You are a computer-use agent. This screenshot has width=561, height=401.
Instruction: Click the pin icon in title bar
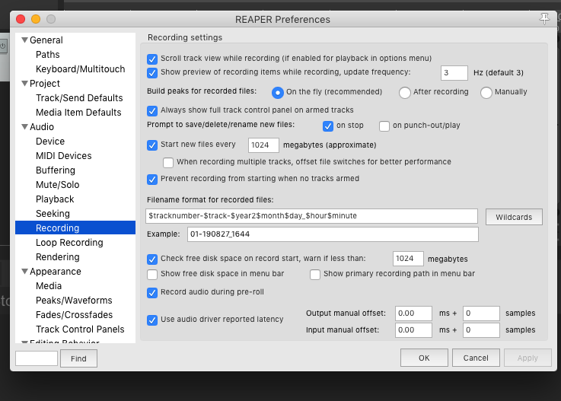tap(544, 19)
